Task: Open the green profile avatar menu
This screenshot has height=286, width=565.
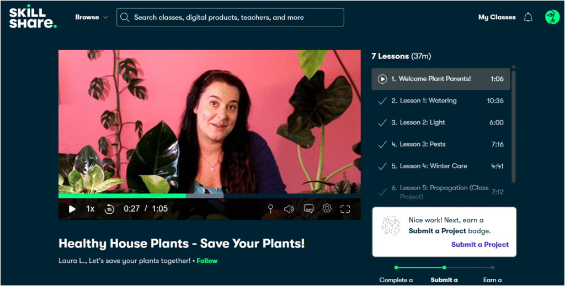Action: pos(552,17)
